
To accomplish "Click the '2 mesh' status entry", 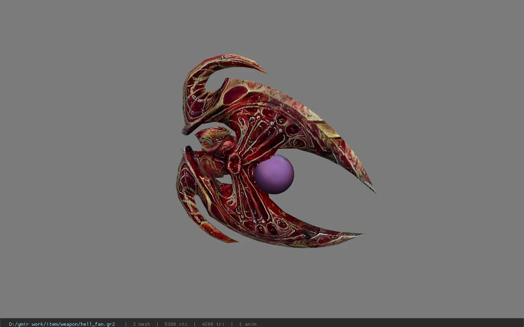I will pos(141,324).
